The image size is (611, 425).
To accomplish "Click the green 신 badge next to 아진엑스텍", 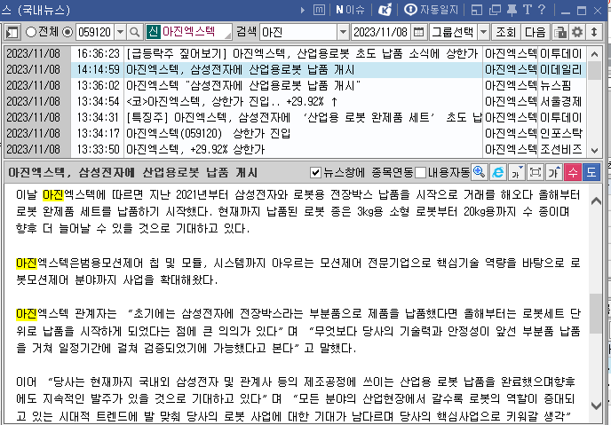I will click(x=153, y=32).
